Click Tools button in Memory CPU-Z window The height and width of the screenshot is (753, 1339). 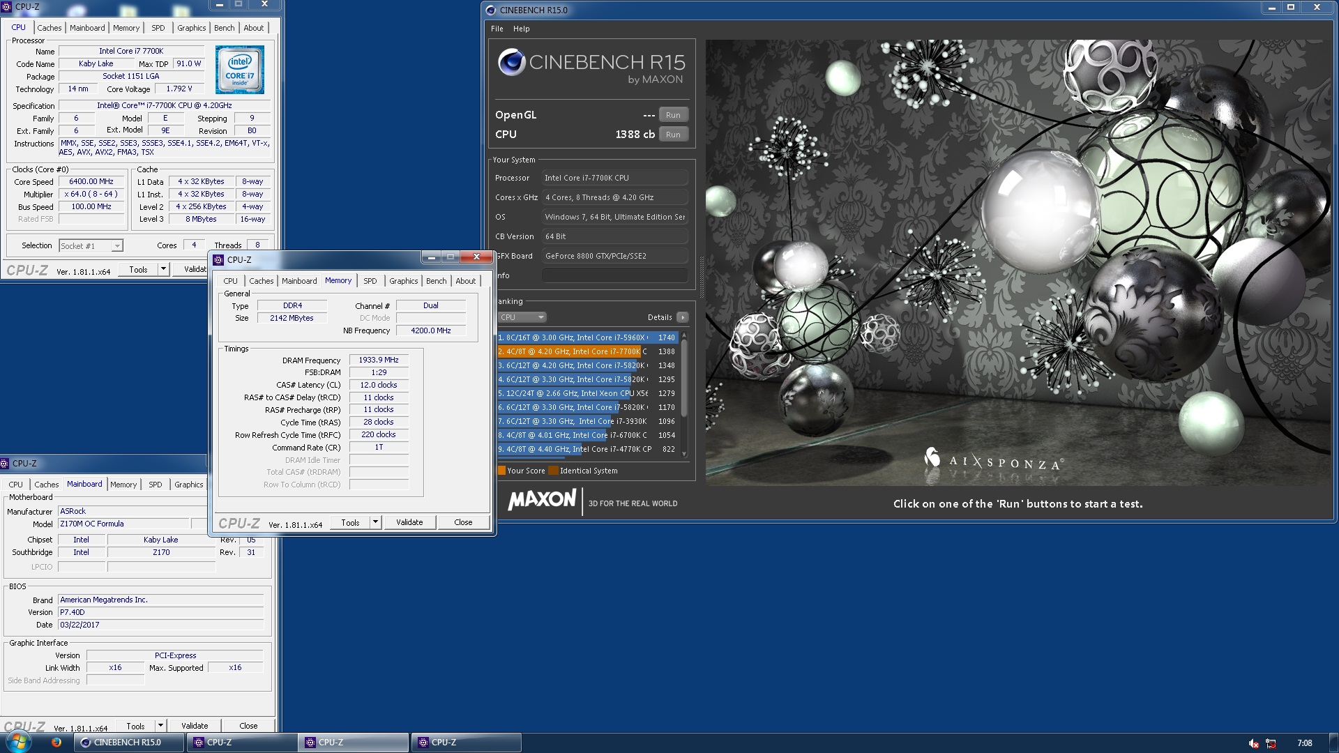pyautogui.click(x=350, y=522)
